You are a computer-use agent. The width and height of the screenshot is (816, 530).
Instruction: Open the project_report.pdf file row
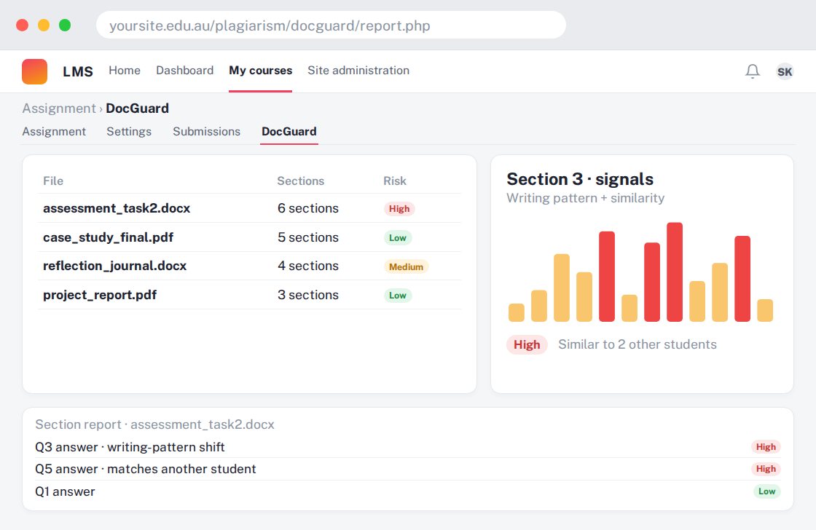(249, 295)
